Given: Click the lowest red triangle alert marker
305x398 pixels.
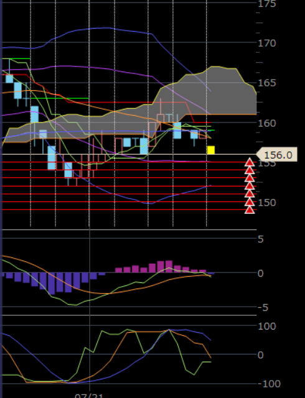Looking at the screenshot, I should point(250,210).
